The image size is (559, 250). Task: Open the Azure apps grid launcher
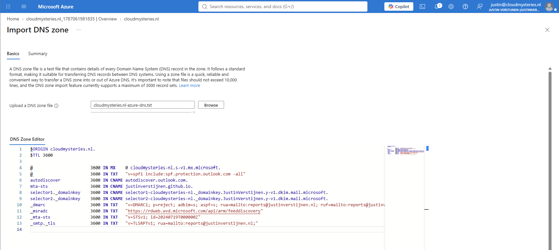coord(8,6)
